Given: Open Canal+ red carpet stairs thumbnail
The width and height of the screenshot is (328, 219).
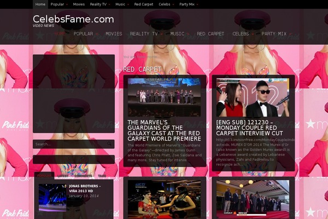Looking at the screenshot, I should [x=253, y=199].
